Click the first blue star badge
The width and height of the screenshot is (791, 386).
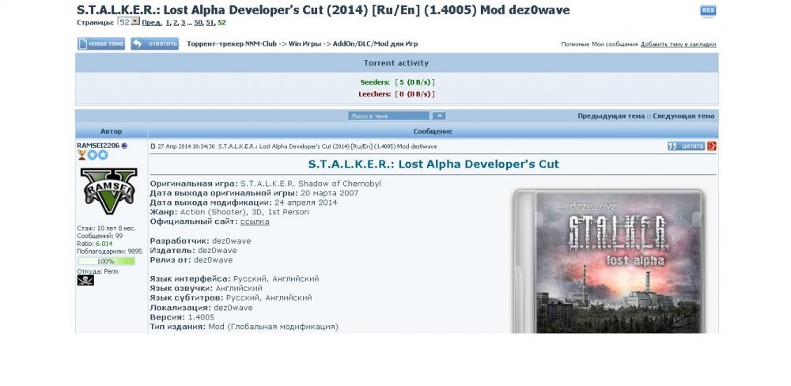[x=92, y=155]
